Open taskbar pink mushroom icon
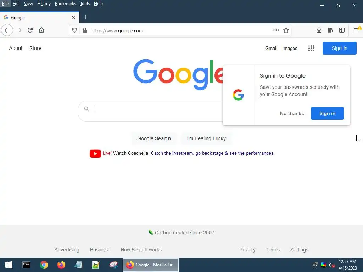The width and height of the screenshot is (363, 272). coord(113,265)
